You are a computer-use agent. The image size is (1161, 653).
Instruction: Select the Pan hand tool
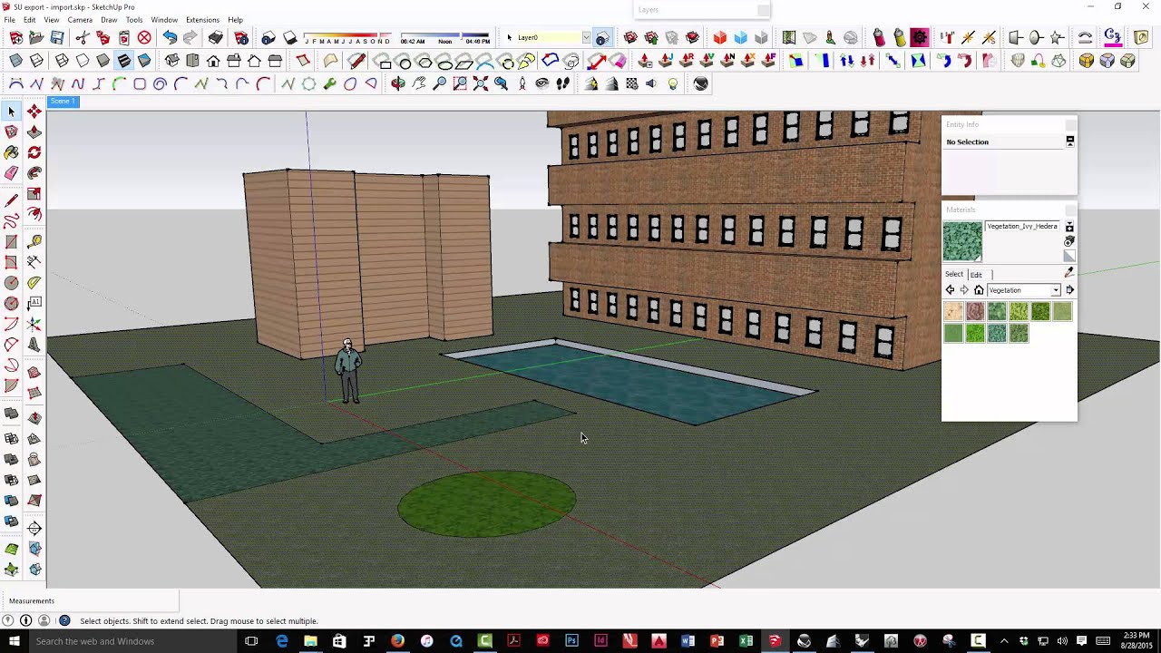point(419,83)
